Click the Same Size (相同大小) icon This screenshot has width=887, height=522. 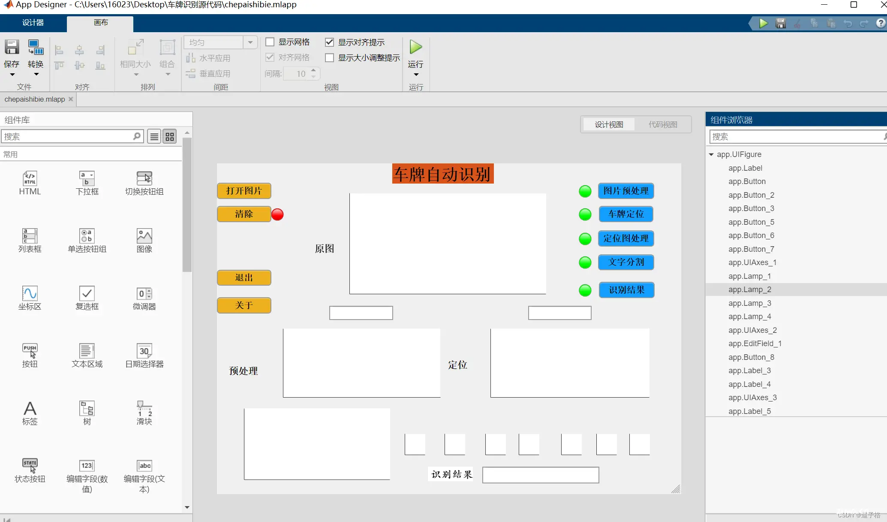(135, 47)
